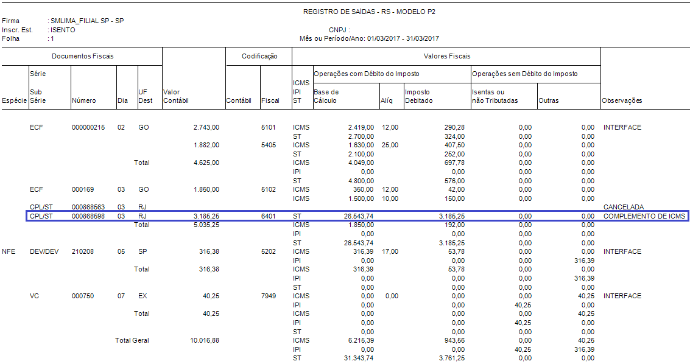Click fiscal code 5102
690x364 pixels.
(x=269, y=189)
